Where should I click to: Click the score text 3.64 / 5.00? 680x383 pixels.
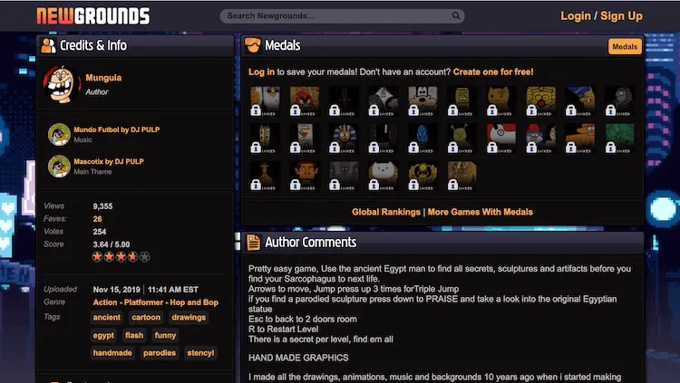(x=111, y=244)
